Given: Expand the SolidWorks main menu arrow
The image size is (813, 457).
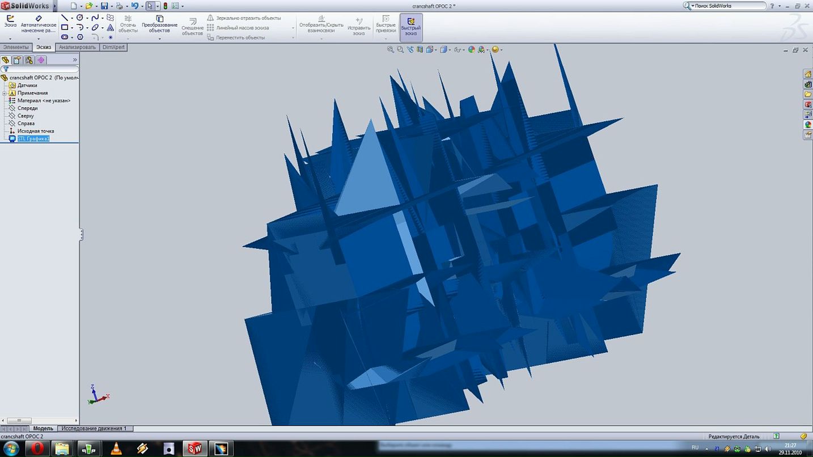Looking at the screenshot, I should pos(54,6).
